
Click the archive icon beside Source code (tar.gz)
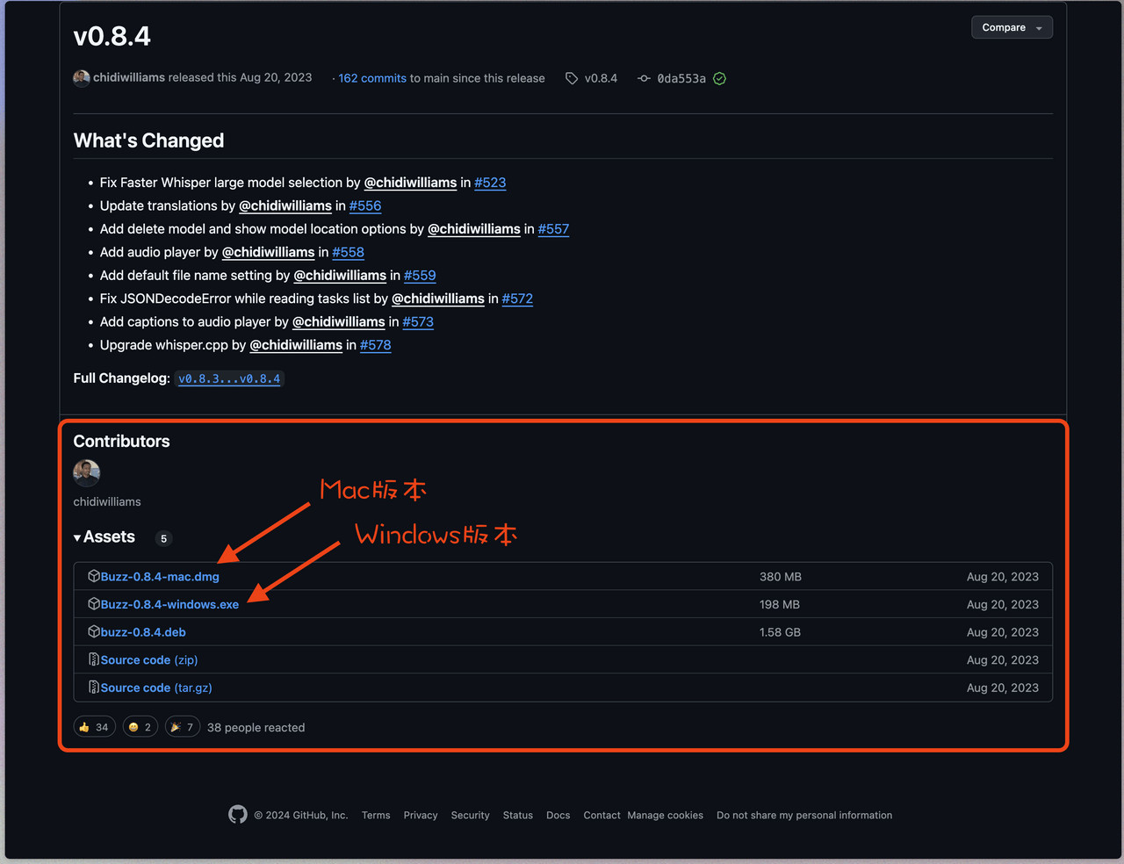coord(94,688)
